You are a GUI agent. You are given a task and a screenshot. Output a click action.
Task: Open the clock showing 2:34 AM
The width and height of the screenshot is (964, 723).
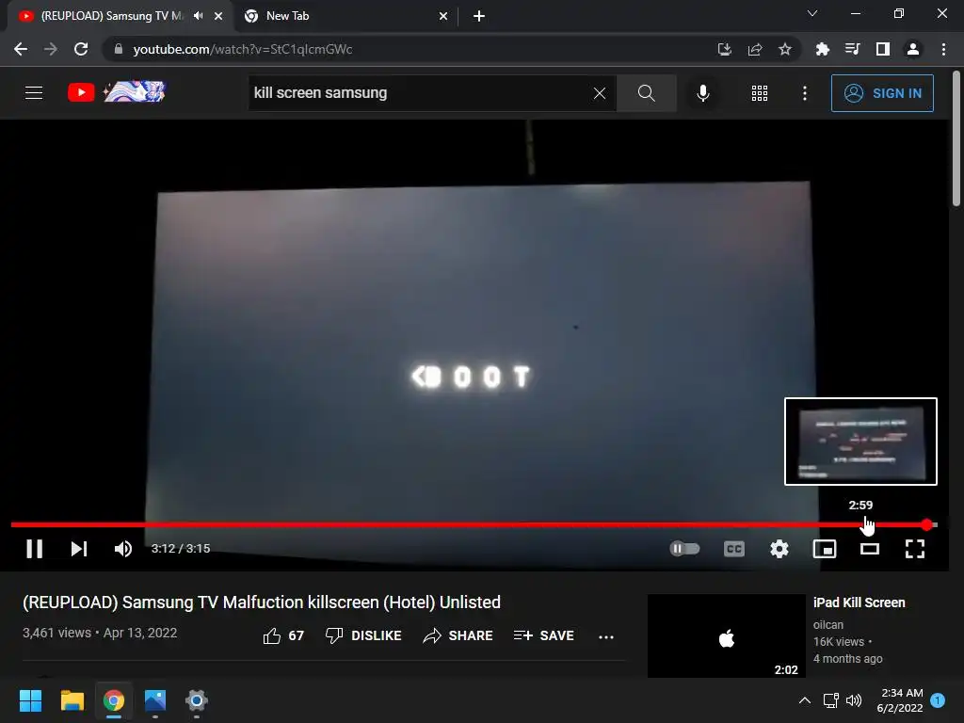coord(902,700)
